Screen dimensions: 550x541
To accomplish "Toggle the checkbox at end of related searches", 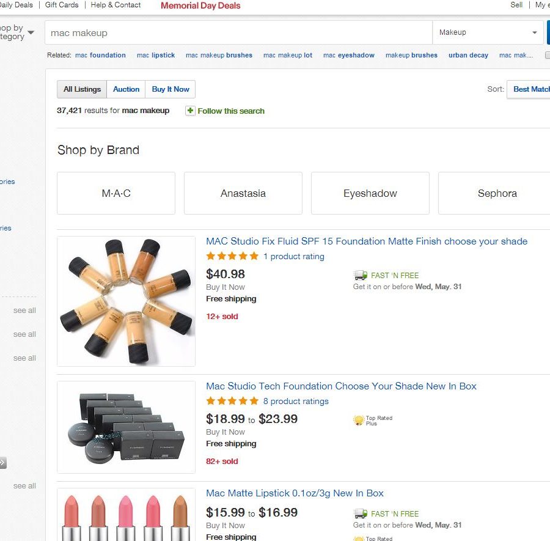I will coord(548,55).
